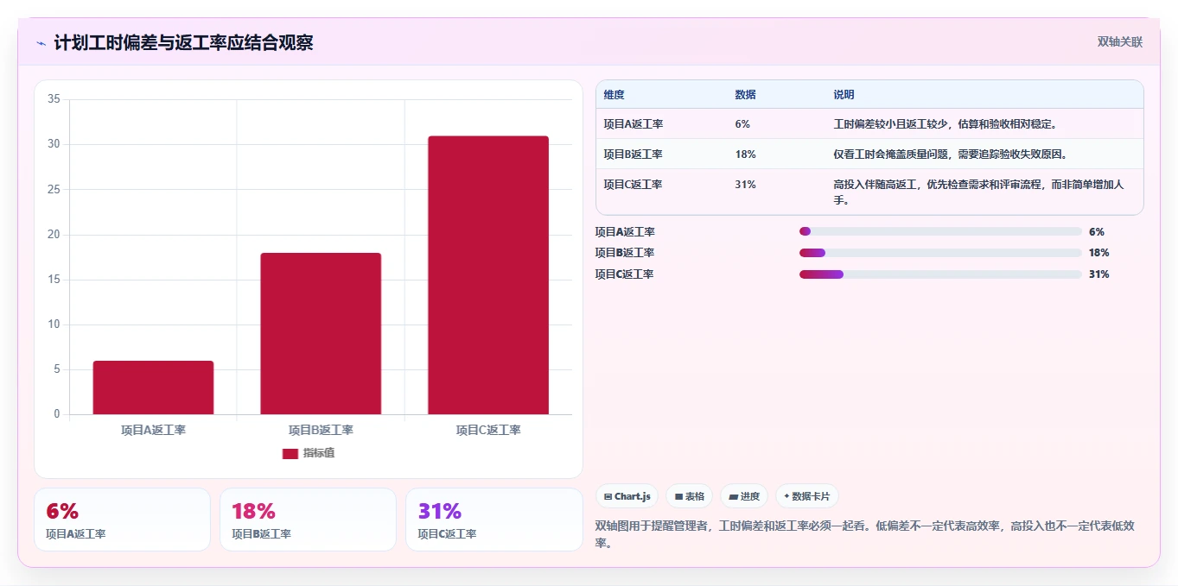Click the 项目A返工率 progress bar
Screen dimensions: 1178x586
[x=940, y=231]
